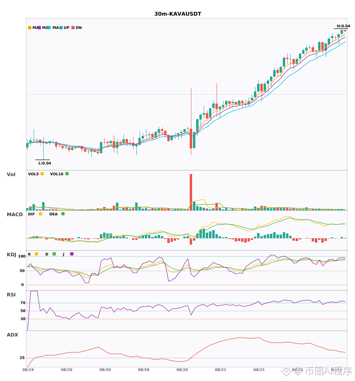Viewport: 355px width, 381px height.
Task: Click the yellow DIF legend swatch
Action: [x=41, y=214]
